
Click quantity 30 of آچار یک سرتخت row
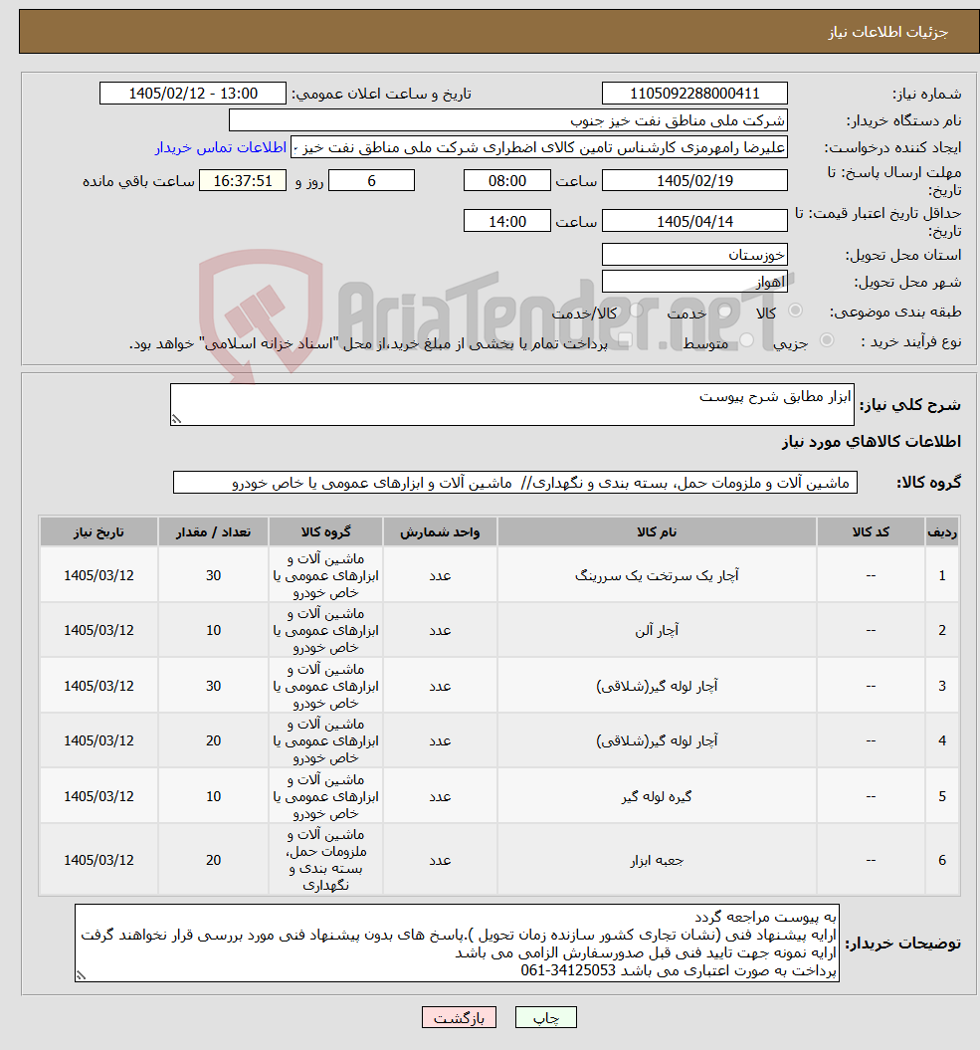click(x=213, y=575)
